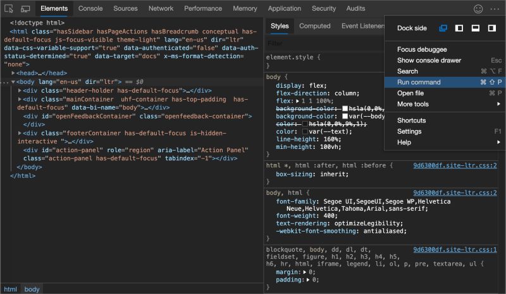
Task: Expand the More tools submenu
Action: tap(445, 104)
